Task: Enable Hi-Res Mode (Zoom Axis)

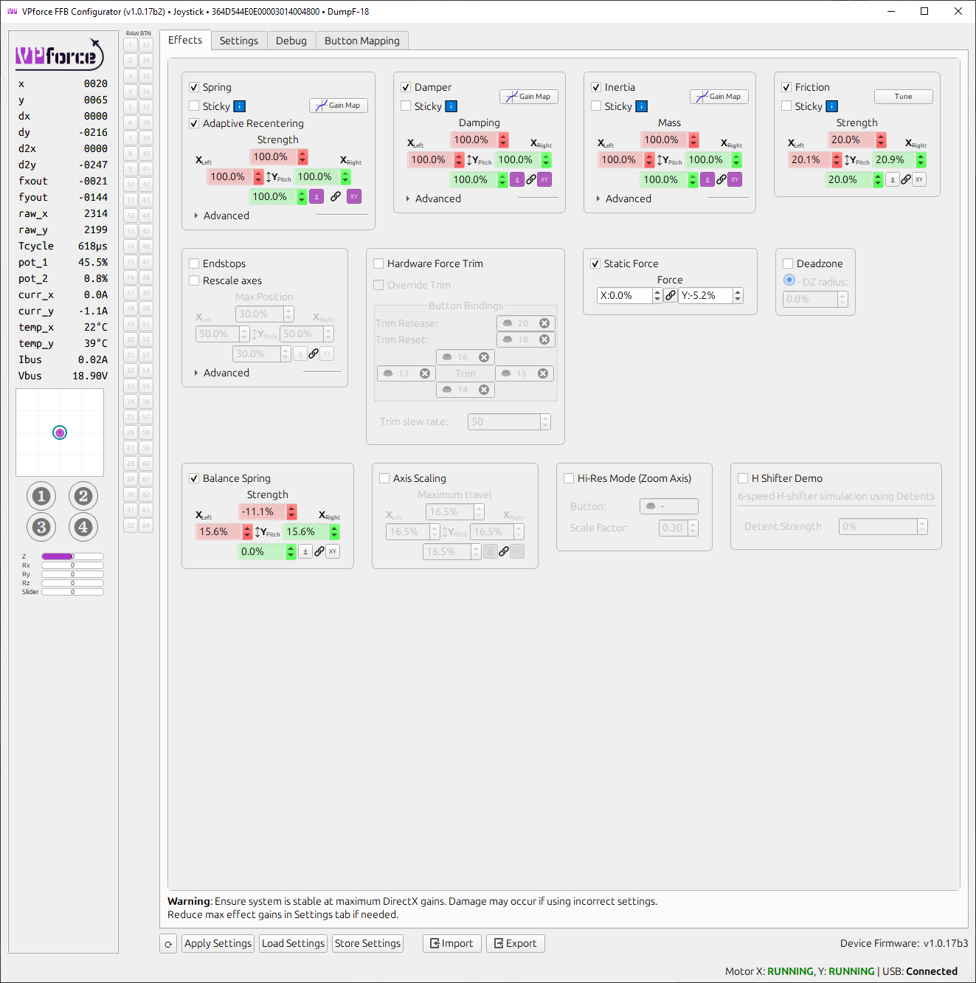Action: coord(568,478)
